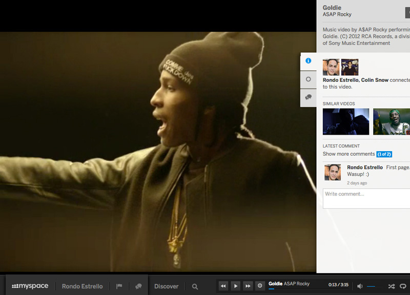Viewport: 410px width, 295px height.
Task: Click the LATEST COMMENT heading
Action: pyautogui.click(x=341, y=146)
